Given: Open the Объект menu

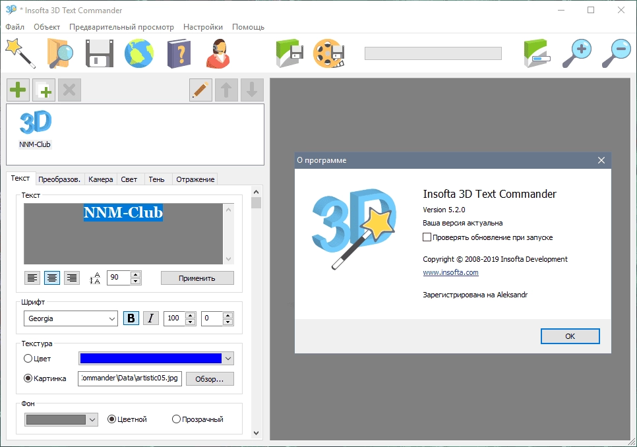Looking at the screenshot, I should [47, 27].
